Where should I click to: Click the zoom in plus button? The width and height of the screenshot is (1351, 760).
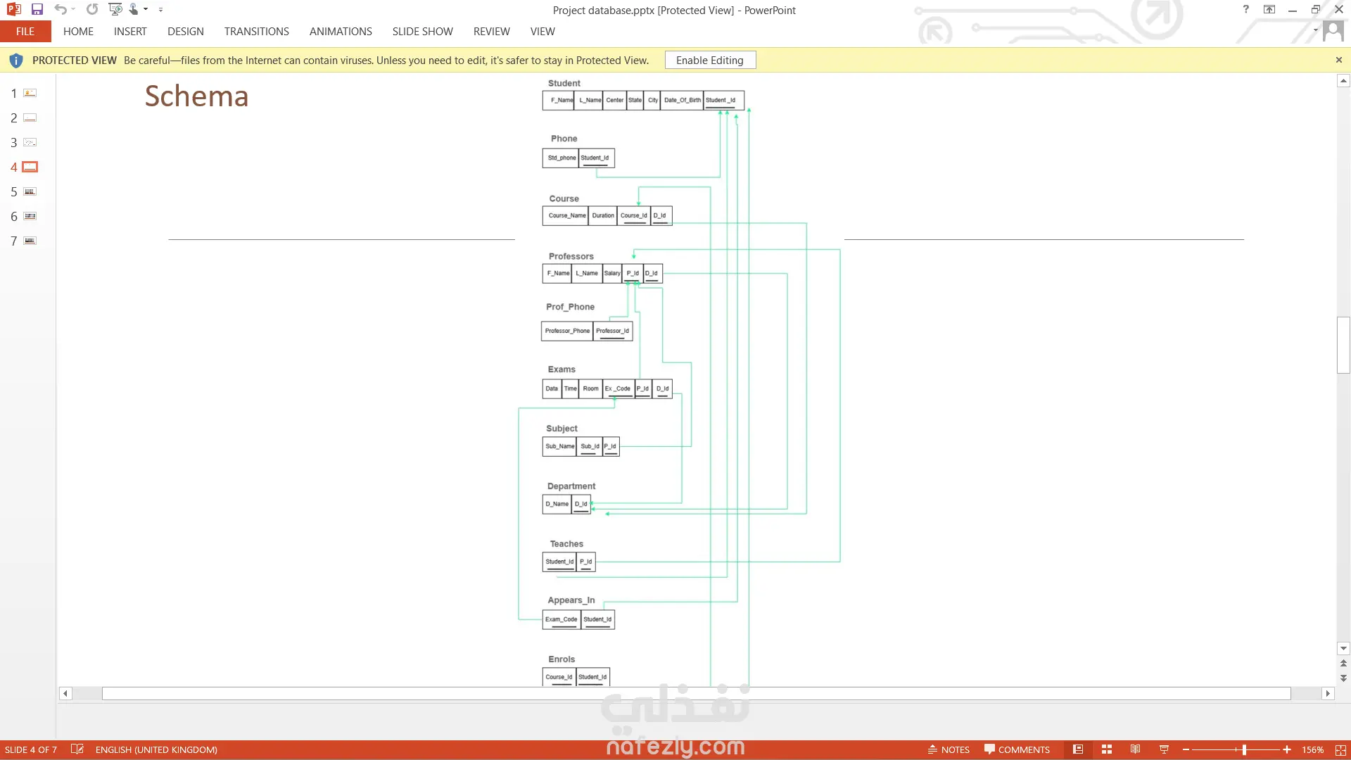coord(1287,750)
